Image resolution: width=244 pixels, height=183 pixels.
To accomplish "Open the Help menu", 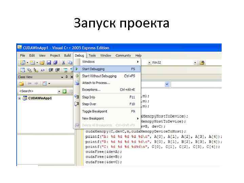I will coord(138,55).
